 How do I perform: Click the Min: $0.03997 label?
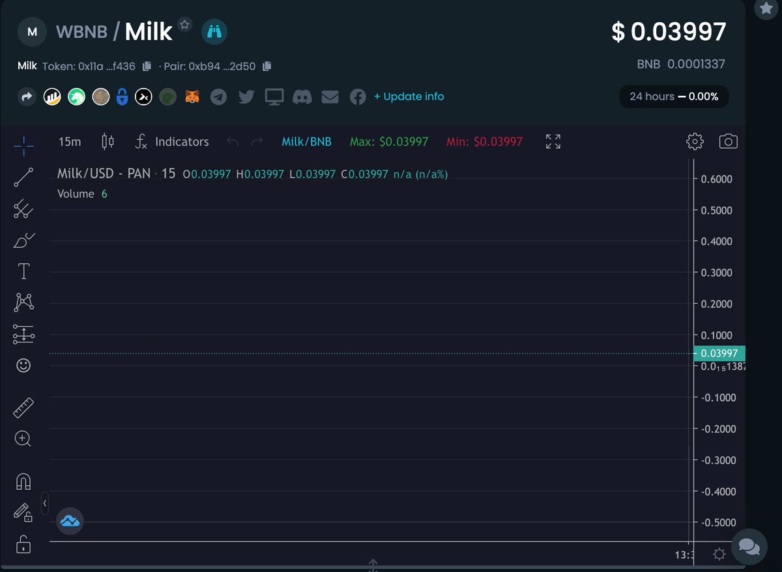coord(484,142)
